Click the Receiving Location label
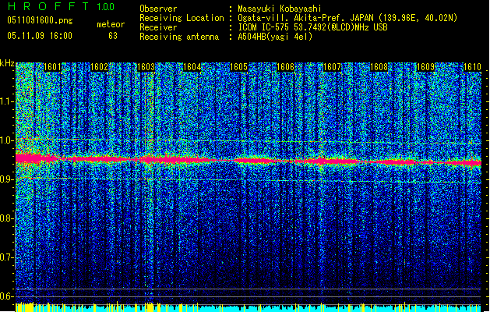 coord(182,18)
